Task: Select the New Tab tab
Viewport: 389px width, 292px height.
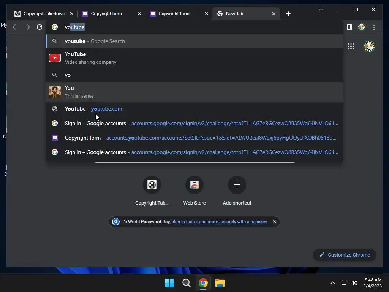Action: pos(246,14)
